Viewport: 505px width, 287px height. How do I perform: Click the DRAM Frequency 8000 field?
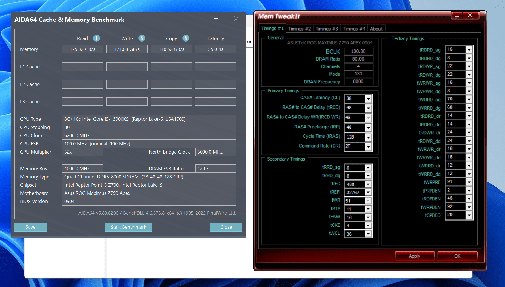tap(359, 81)
